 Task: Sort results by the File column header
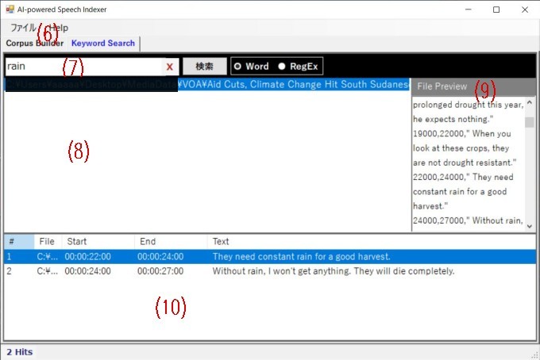click(x=48, y=241)
